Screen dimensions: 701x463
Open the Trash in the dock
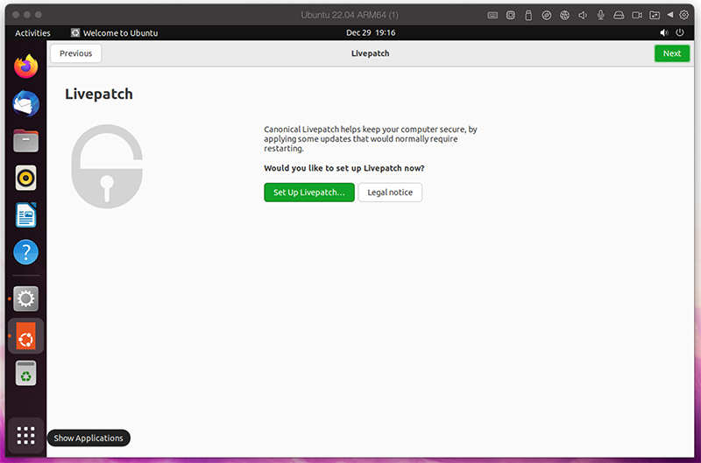click(x=26, y=373)
